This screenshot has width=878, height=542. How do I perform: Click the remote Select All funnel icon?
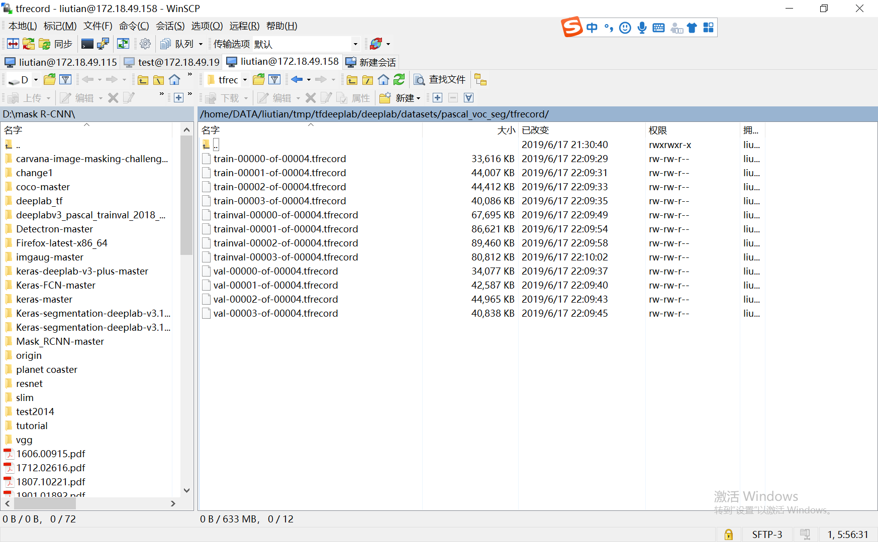468,98
